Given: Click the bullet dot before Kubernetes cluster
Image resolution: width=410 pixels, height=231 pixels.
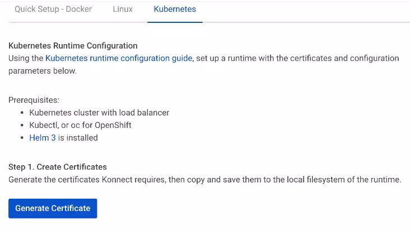Looking at the screenshot, I should click(22, 113).
